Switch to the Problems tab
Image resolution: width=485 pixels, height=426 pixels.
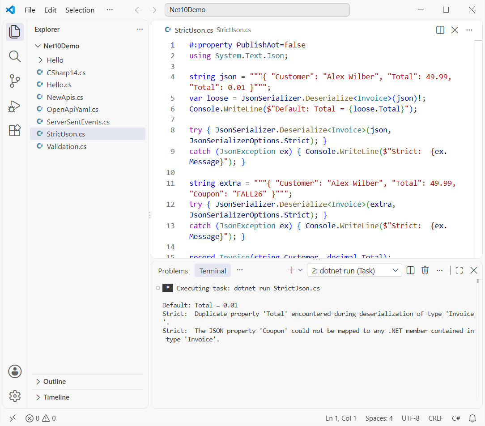tap(173, 271)
